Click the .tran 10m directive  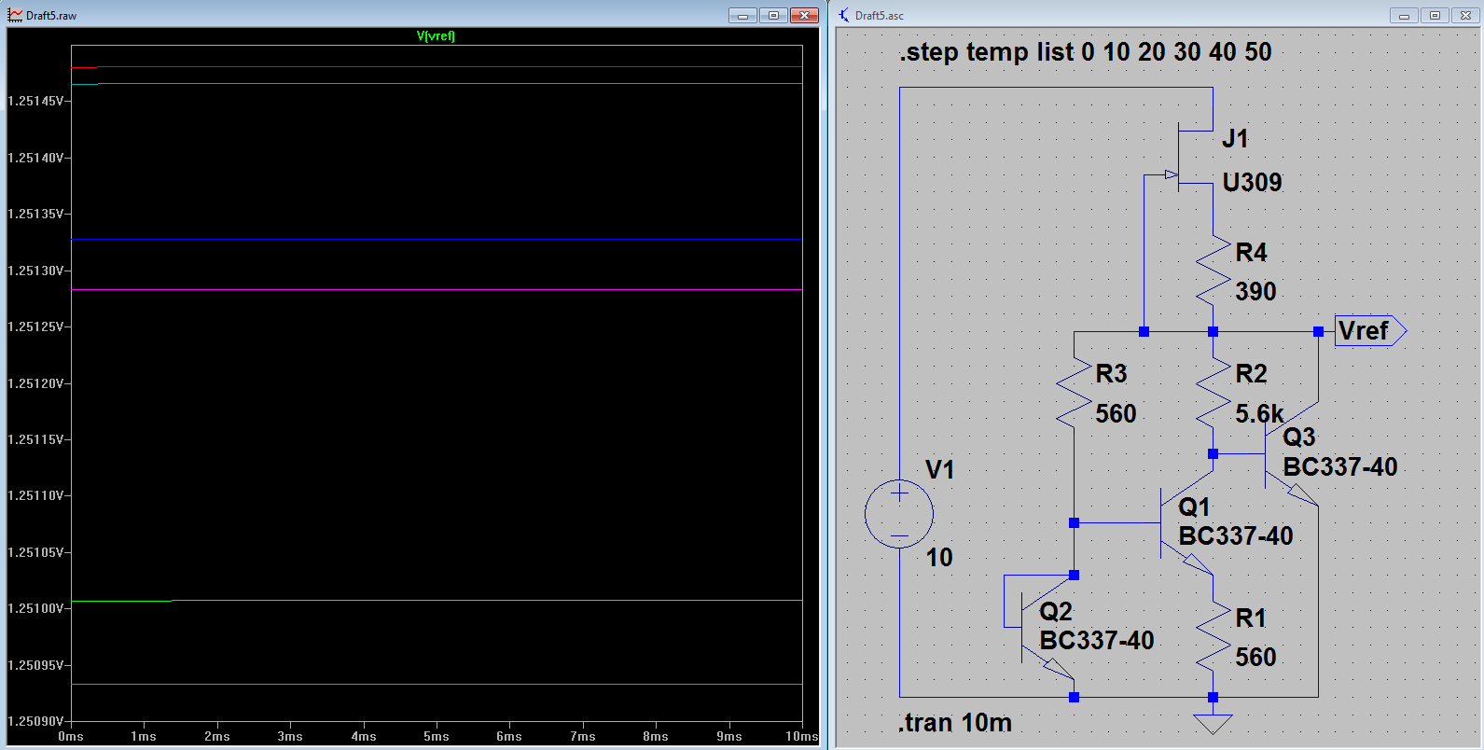click(955, 723)
